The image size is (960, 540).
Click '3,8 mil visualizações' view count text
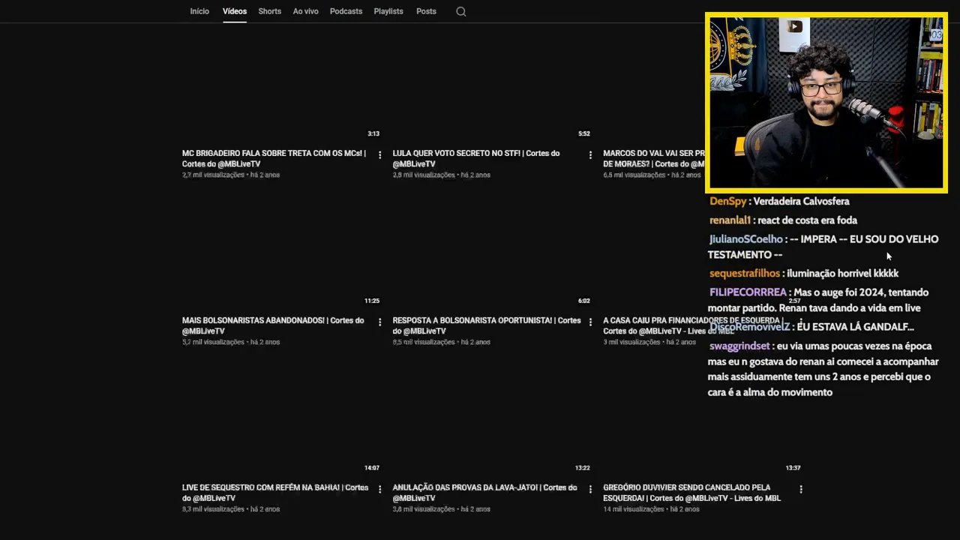point(424,509)
